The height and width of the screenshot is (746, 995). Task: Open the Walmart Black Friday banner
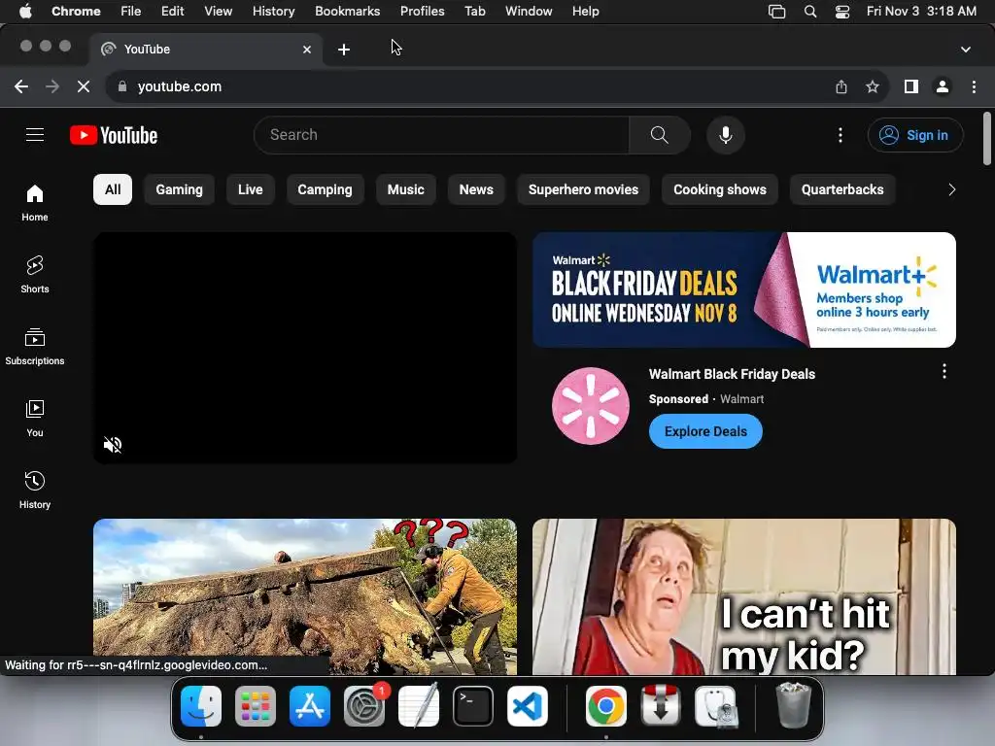point(744,289)
